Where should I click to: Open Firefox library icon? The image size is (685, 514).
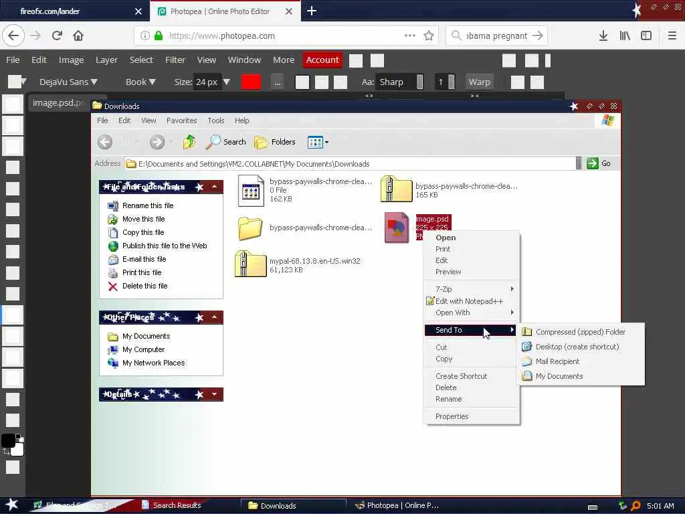coord(625,36)
